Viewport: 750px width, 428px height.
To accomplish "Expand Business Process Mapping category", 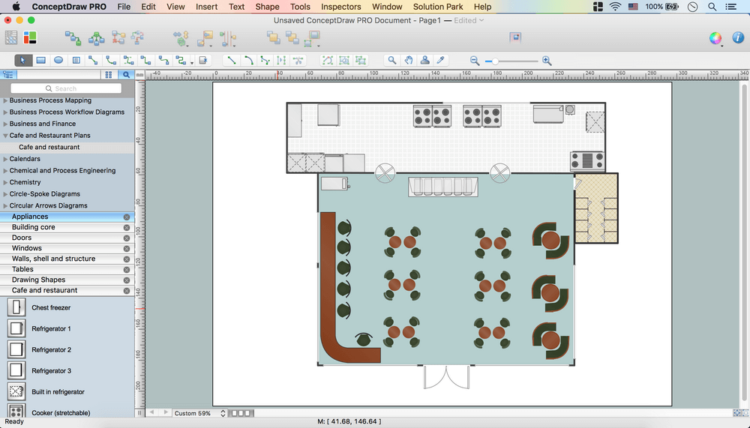I will point(6,100).
